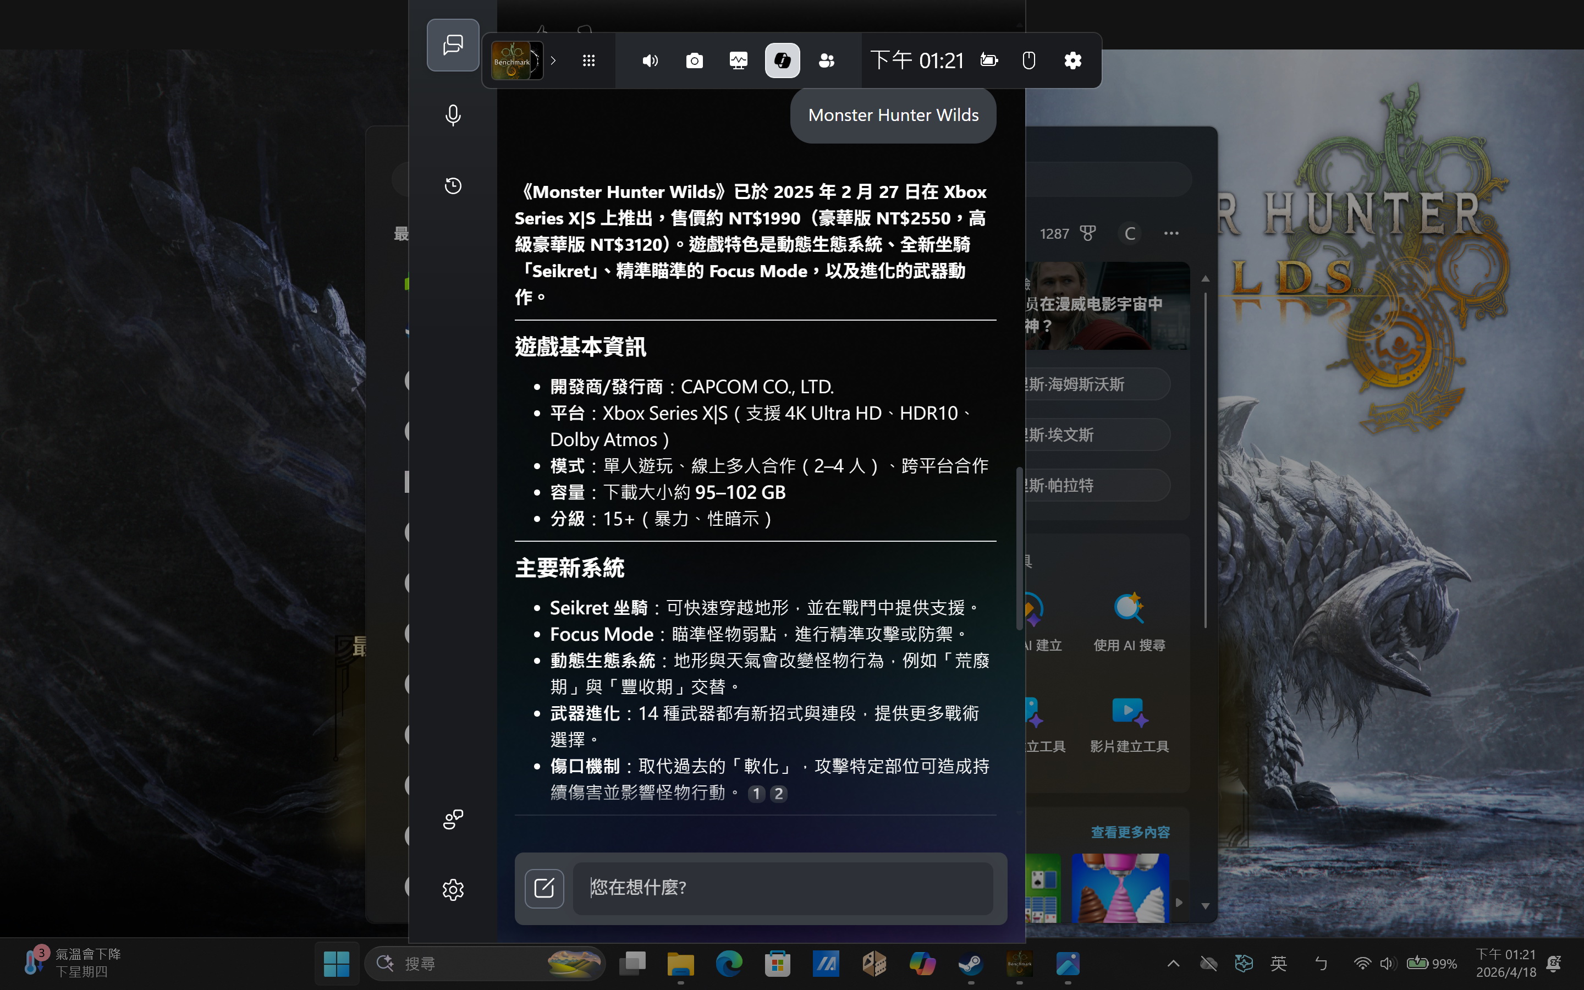Viewport: 1584px width, 990px height.
Task: Open Copilot sidebar settings gear
Action: click(x=453, y=889)
